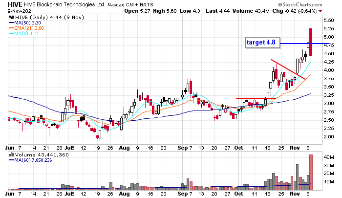This screenshot has height=198, width=342.
Task: Click the Last 4.44 value
Action: pyautogui.click(x=218, y=11)
